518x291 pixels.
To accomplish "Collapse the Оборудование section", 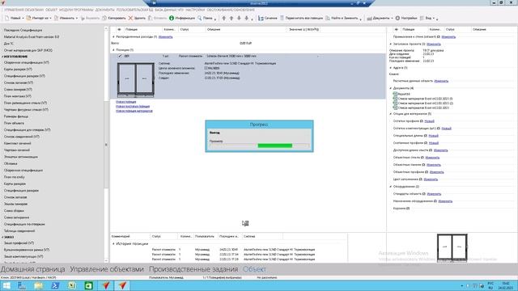I will pos(391,187).
